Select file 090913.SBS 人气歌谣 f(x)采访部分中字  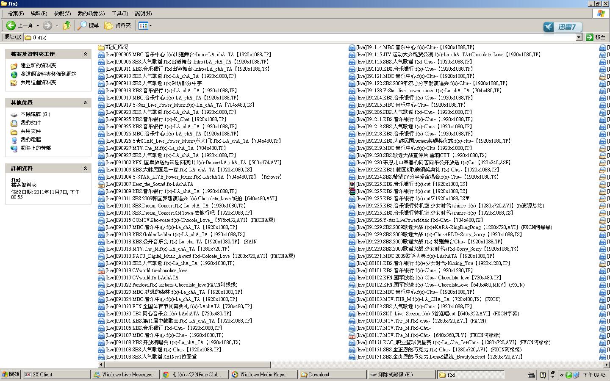tap(153, 83)
